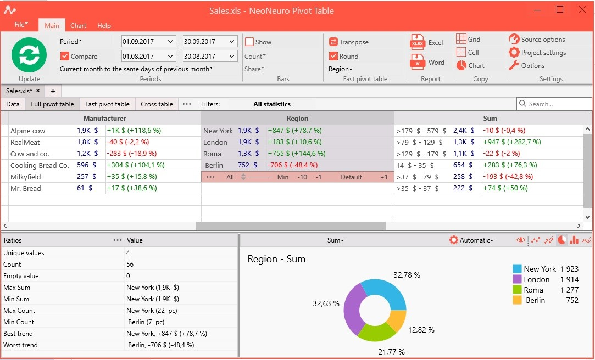Click the Search input field
The image size is (595, 360).
click(x=554, y=104)
